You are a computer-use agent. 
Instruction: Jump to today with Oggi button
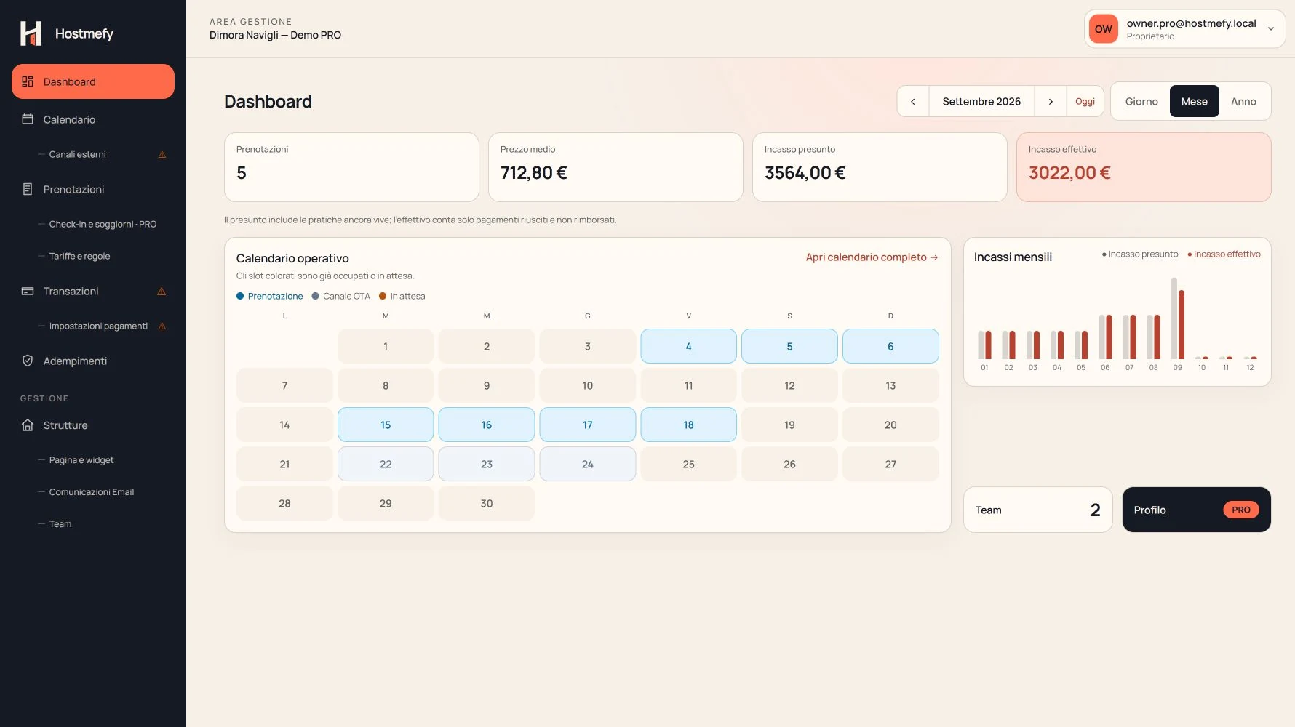[x=1085, y=102]
